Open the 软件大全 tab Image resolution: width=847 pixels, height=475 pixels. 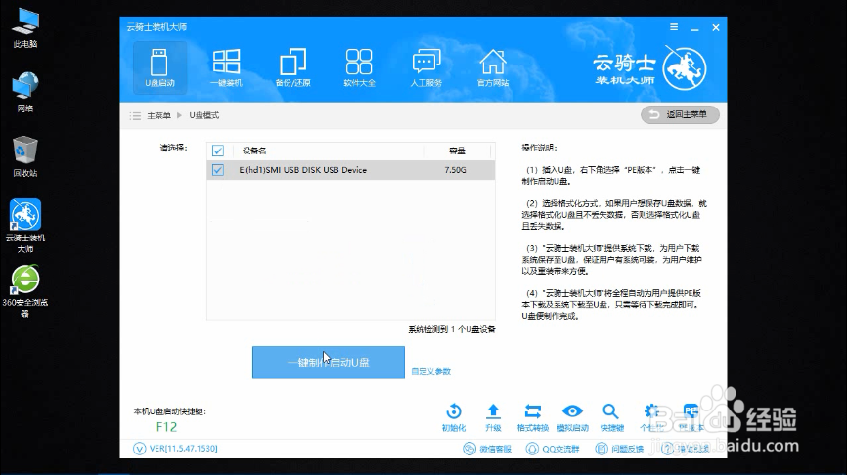pos(359,67)
